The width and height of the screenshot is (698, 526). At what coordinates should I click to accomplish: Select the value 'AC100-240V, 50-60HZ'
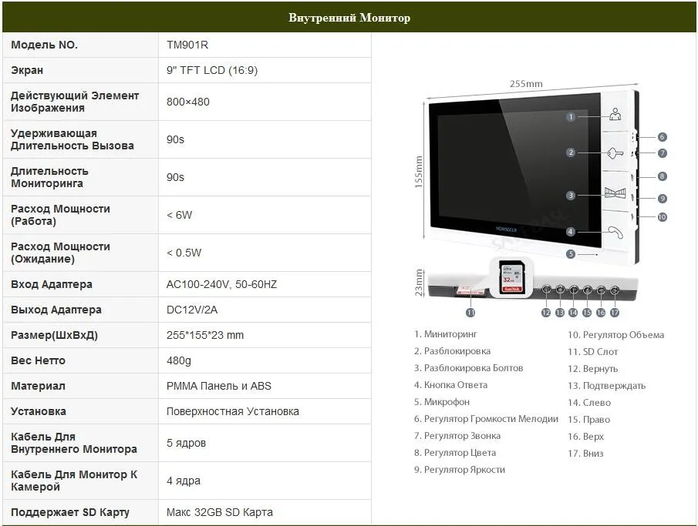(221, 285)
